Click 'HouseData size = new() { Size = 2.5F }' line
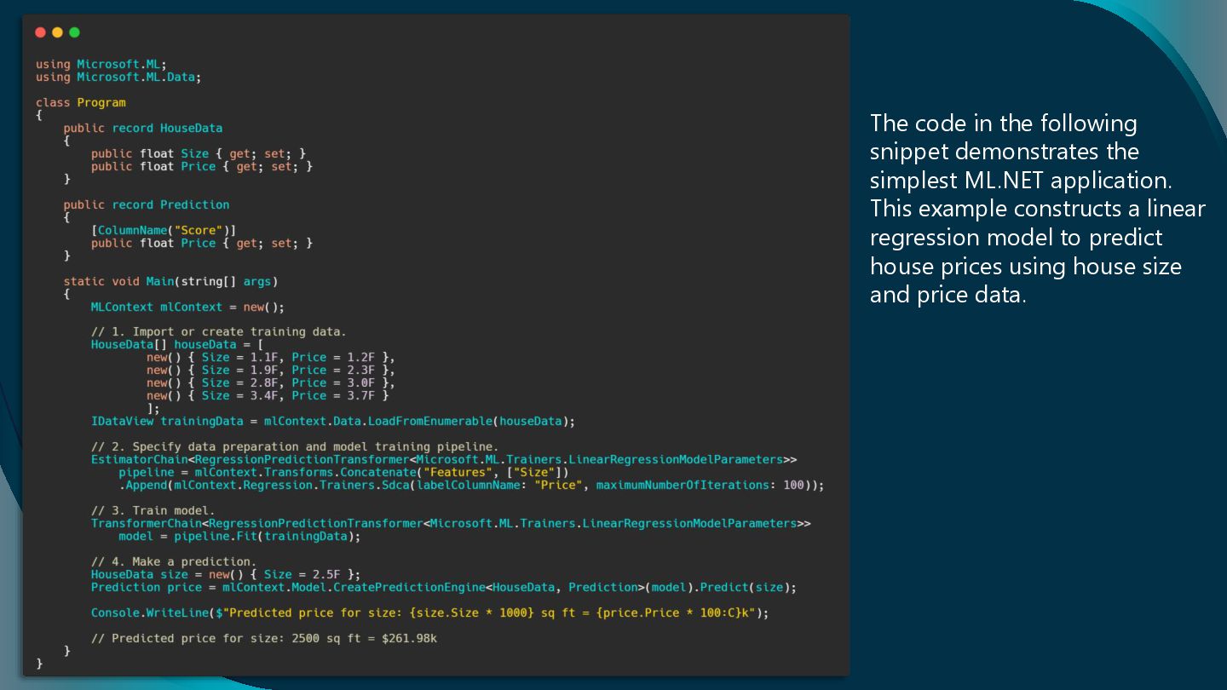This screenshot has height=690, width=1227. (x=226, y=574)
